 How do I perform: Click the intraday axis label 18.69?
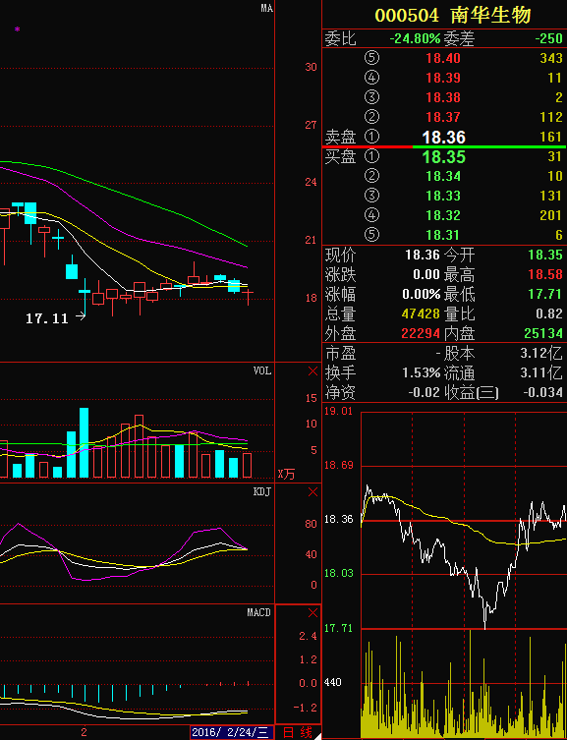click(x=339, y=466)
